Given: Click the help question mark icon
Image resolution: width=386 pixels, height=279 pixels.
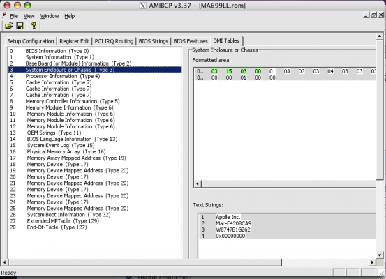Looking at the screenshot, I should (x=34, y=26).
